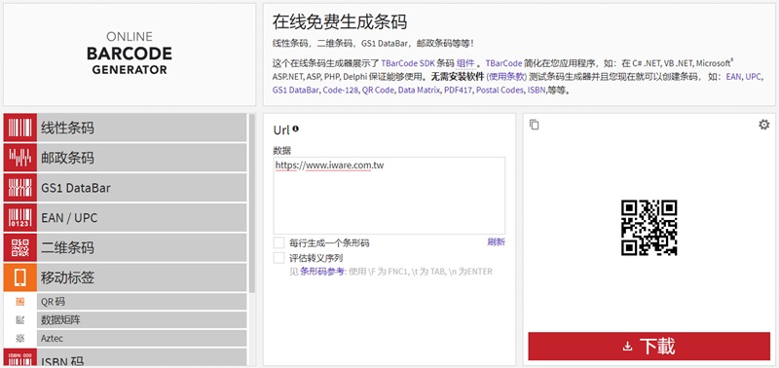Click the 数据 URL text area
Image resolution: width=779 pixels, height=368 pixels.
[x=389, y=196]
